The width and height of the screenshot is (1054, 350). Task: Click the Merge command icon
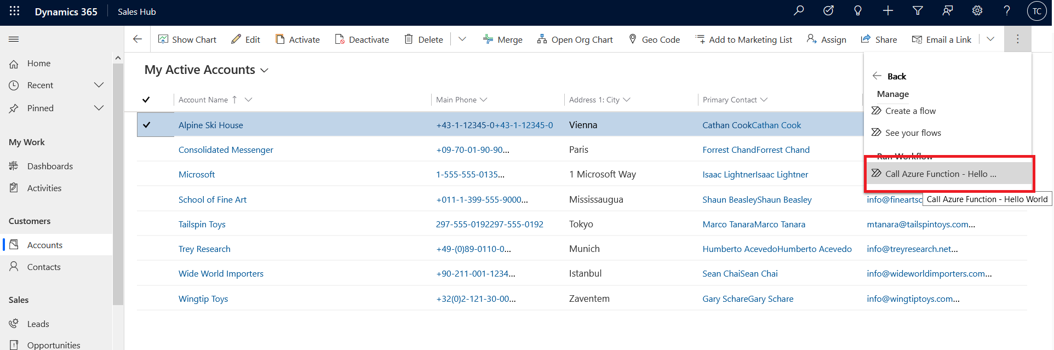(488, 39)
